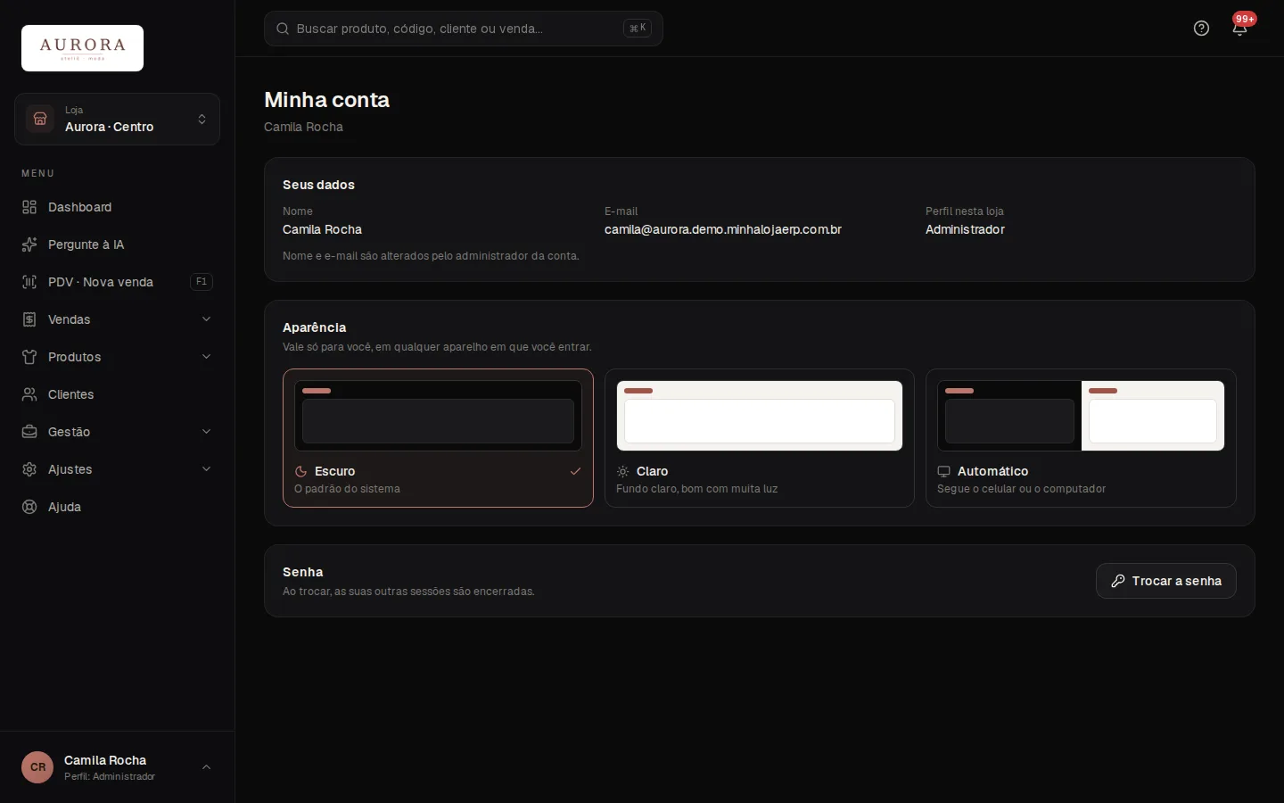The image size is (1284, 803).
Task: Click the Administrador profile value
Action: pos(965,229)
